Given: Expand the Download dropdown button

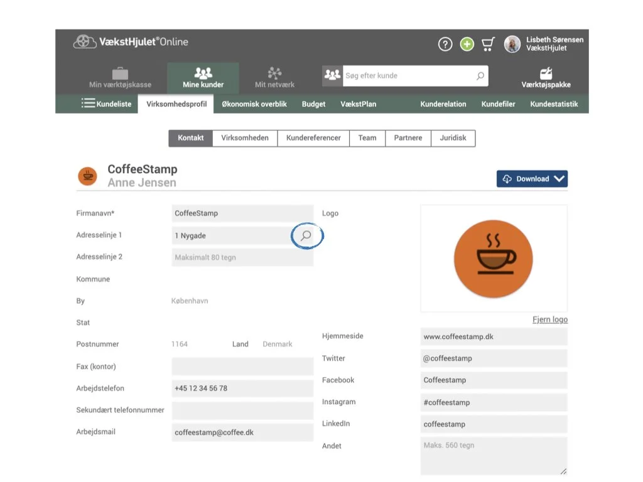Looking at the screenshot, I should [x=532, y=179].
